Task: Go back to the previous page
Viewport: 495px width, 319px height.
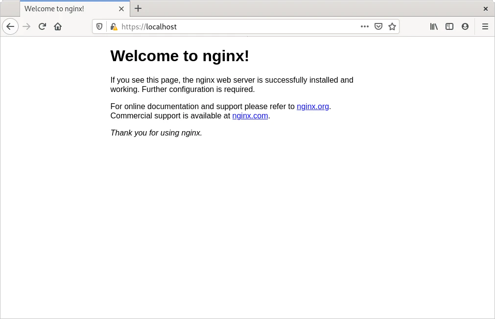Action: [10, 26]
